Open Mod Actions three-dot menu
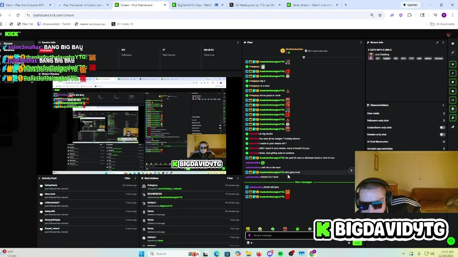 point(238,178)
